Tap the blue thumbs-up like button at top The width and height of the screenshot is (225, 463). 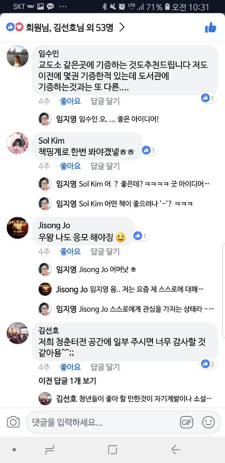211,27
